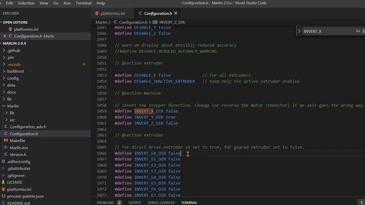Open Configuration_adv.h in the explorer
Viewport: 365px width, 205px height.
point(28,126)
